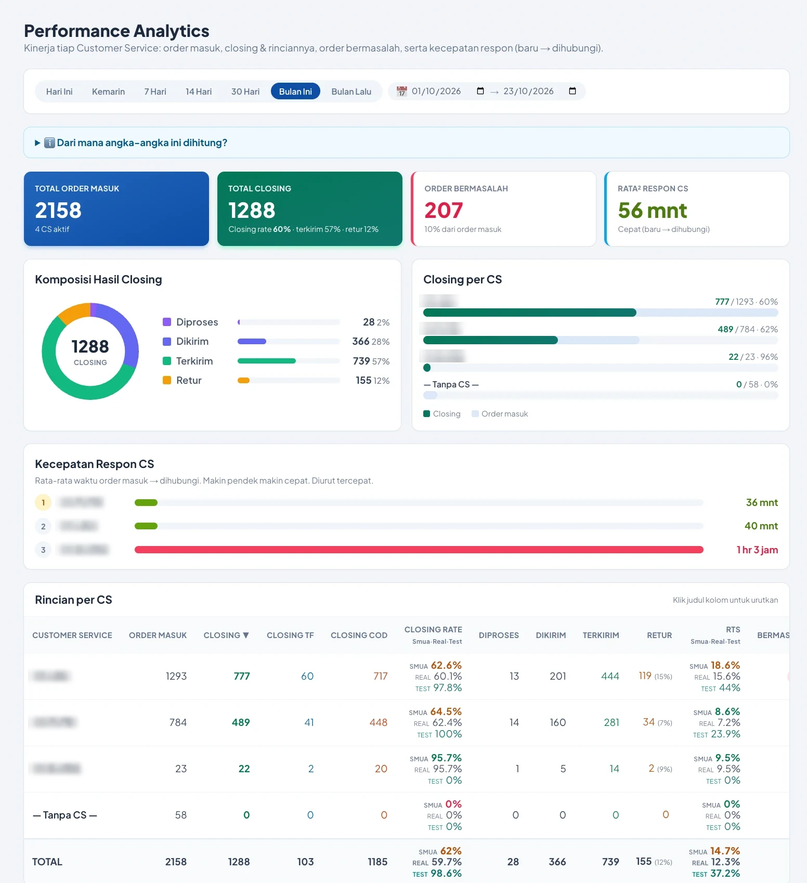This screenshot has width=807, height=883.
Task: Choose the Bulan Lalu filter
Action: coord(352,92)
